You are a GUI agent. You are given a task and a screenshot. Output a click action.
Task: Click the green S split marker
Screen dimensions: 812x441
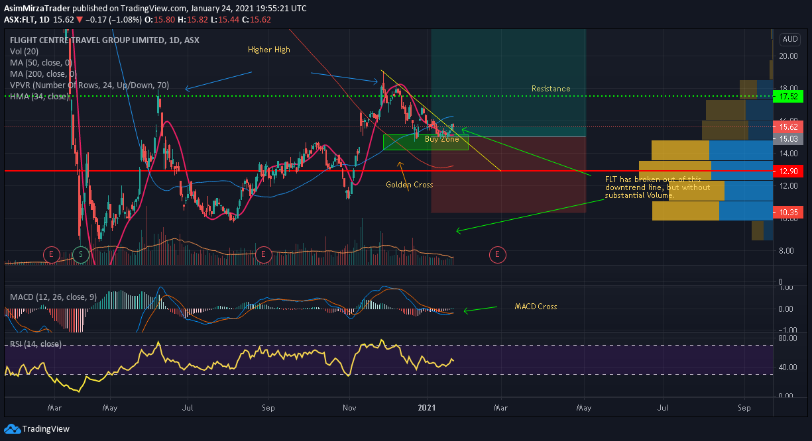click(x=81, y=254)
